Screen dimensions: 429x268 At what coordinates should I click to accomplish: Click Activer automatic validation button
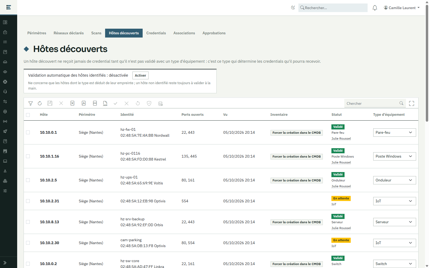140,75
